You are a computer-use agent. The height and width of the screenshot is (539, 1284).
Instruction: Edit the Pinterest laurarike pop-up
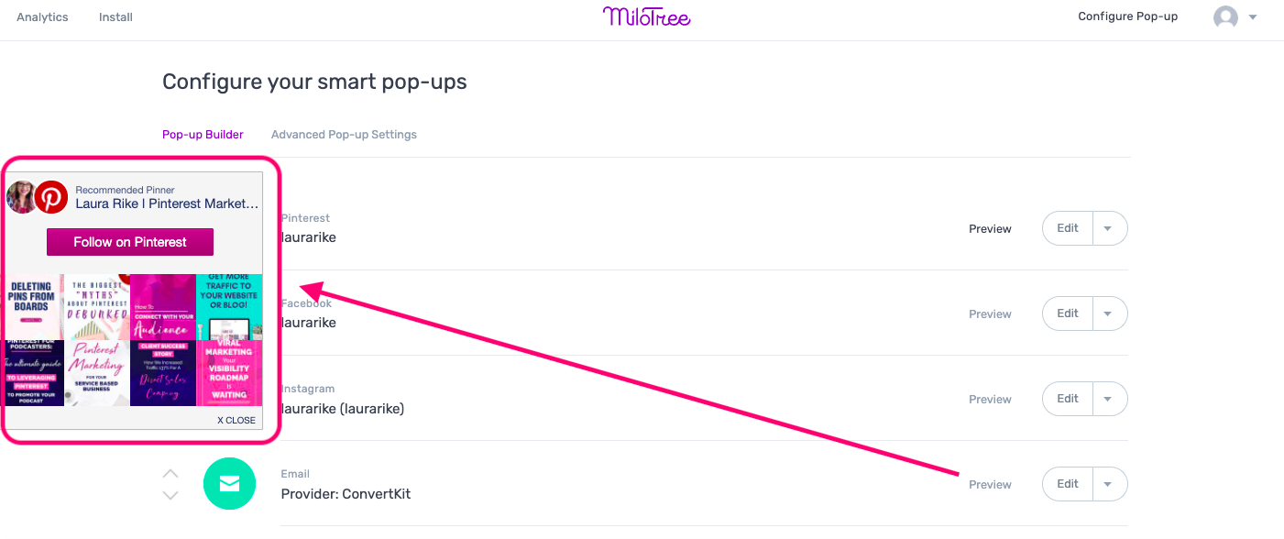pos(1068,228)
